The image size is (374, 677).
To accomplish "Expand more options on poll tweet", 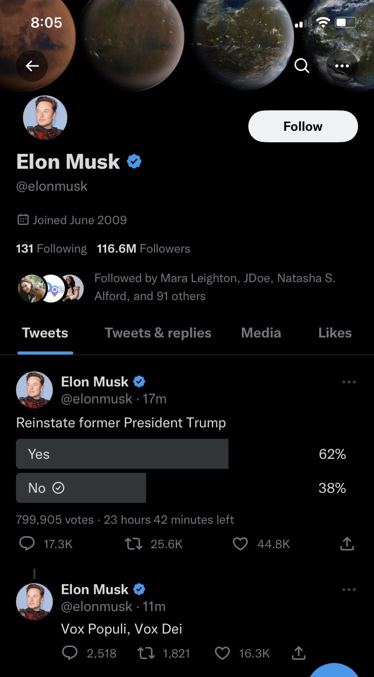I will pos(349,382).
